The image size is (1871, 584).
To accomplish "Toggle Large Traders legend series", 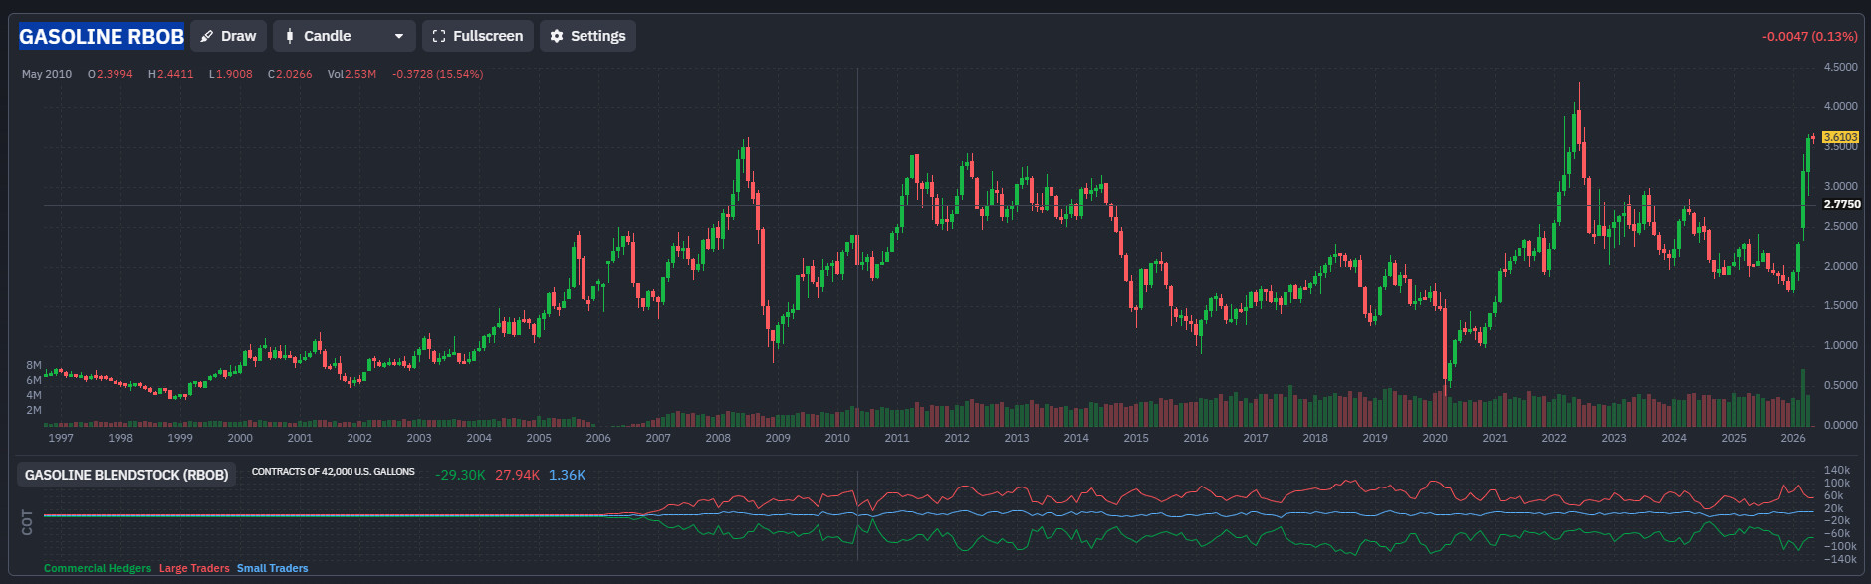I will coord(194,569).
